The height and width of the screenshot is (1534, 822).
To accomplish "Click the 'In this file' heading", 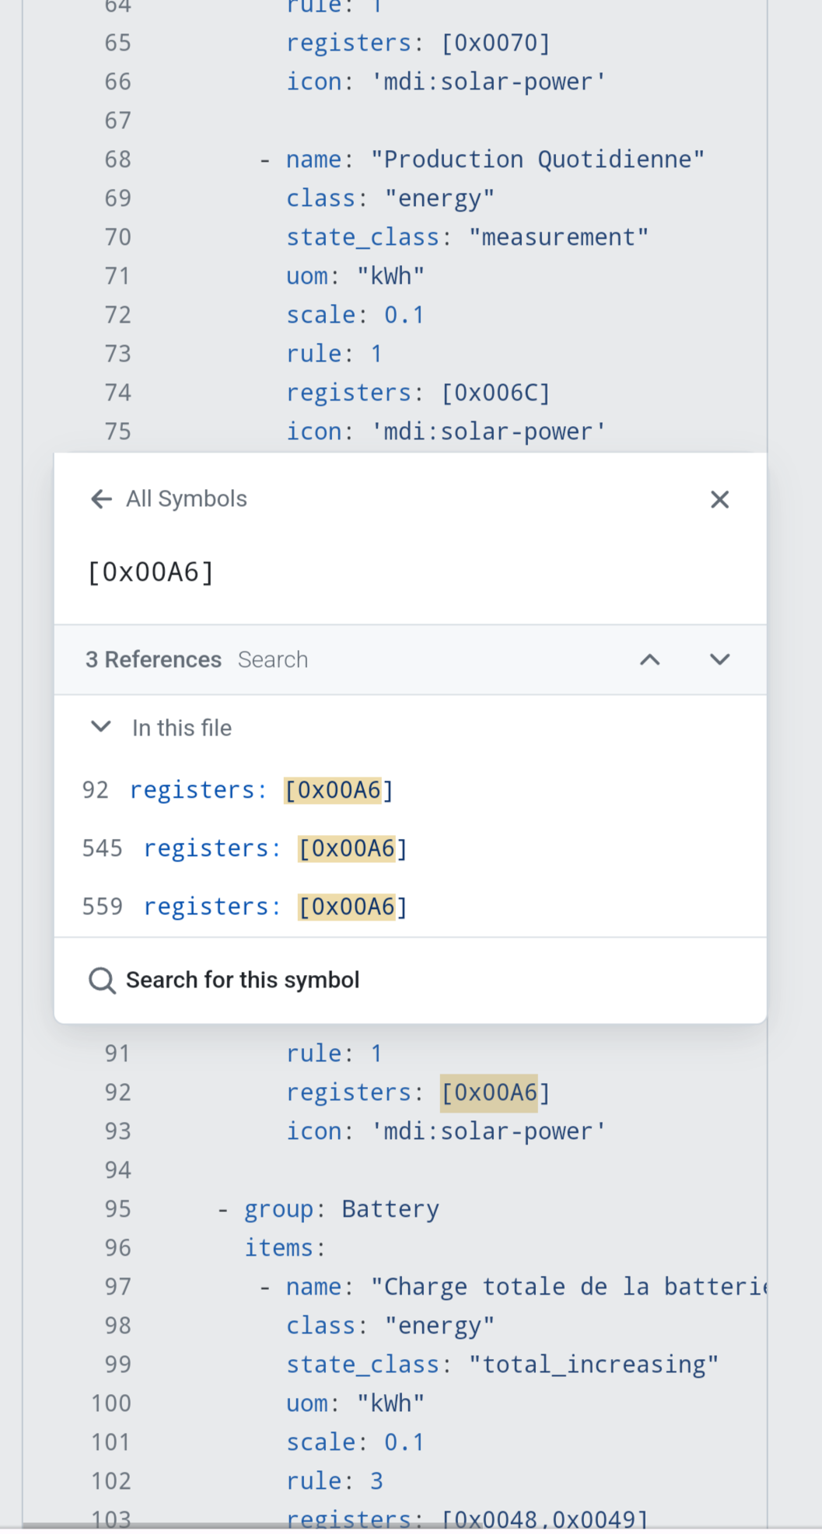I will [x=182, y=729].
